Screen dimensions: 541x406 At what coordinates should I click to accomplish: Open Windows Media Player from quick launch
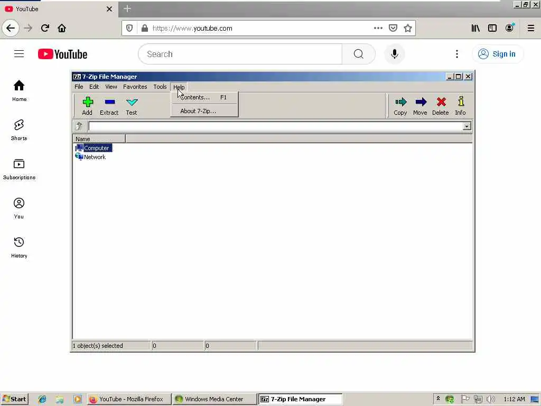pyautogui.click(x=78, y=399)
